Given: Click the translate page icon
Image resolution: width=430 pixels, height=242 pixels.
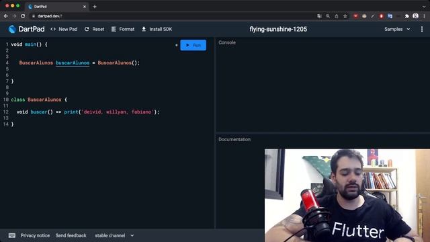Looking at the screenshot, I should coord(319,16).
